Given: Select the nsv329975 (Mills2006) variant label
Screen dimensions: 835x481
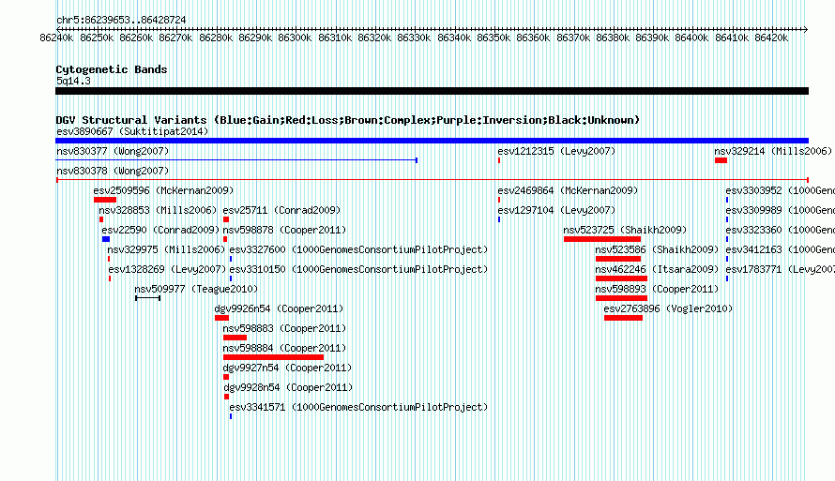Looking at the screenshot, I should [166, 249].
